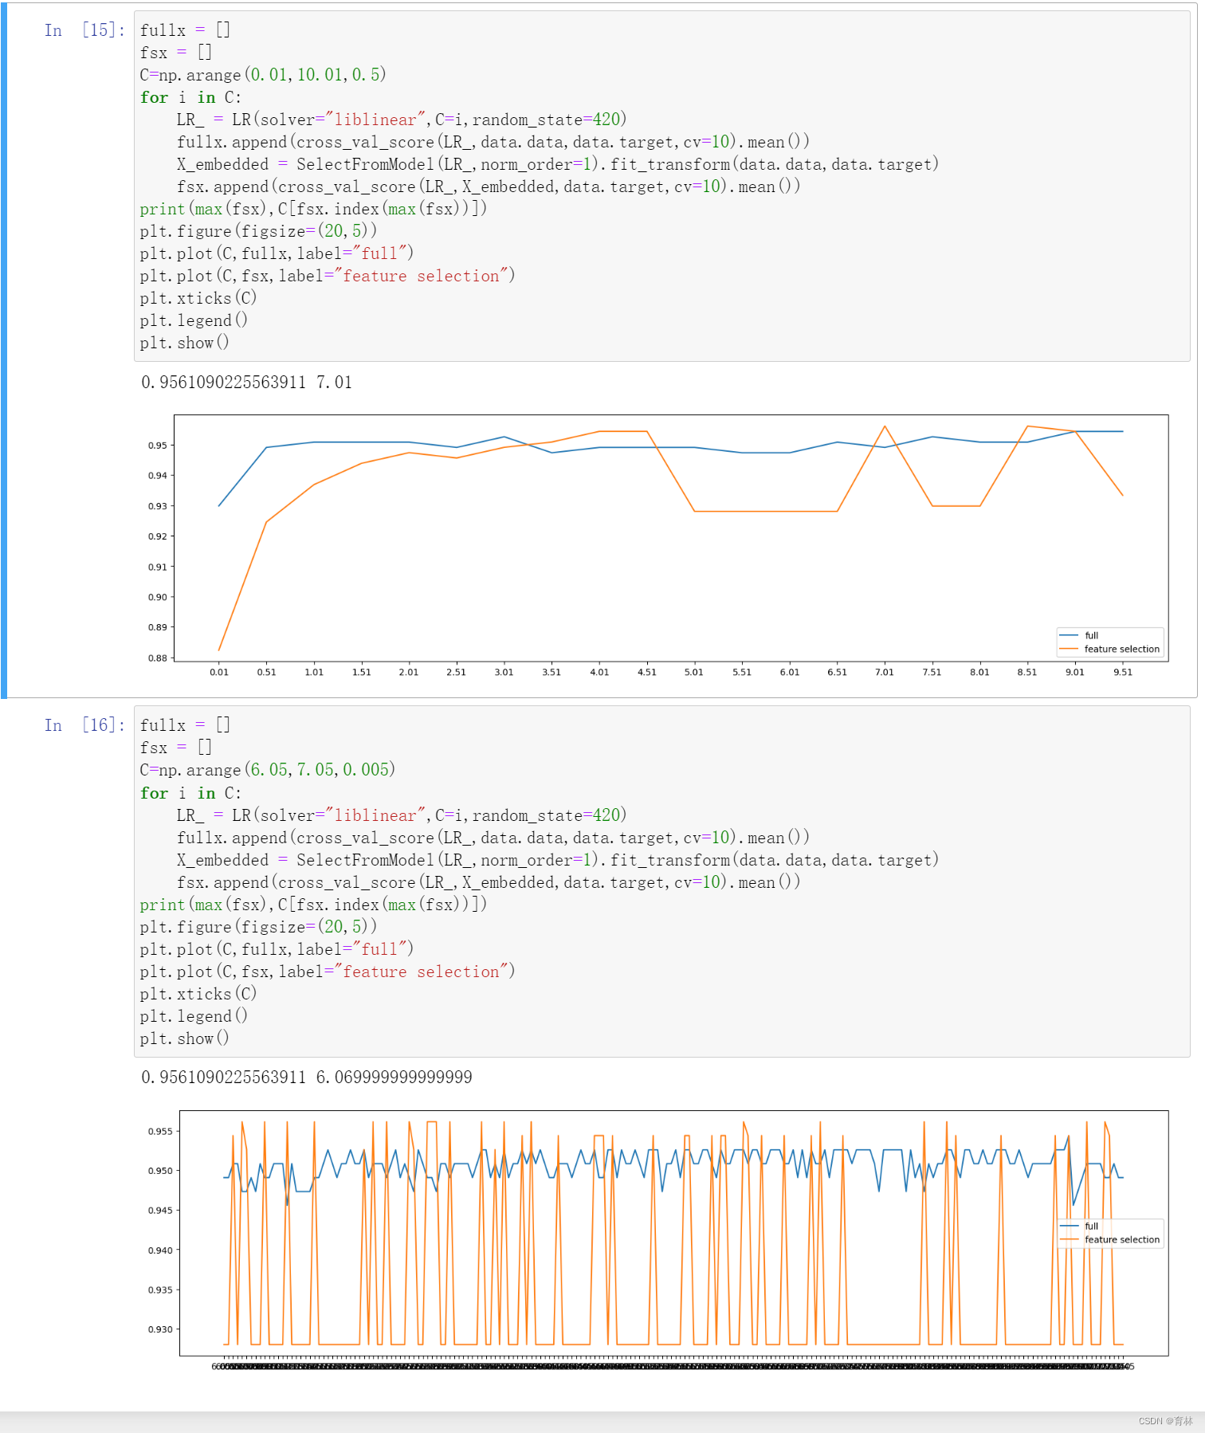Click the CSDN watermark text at bottom right
1205x1433 pixels.
1165,1421
